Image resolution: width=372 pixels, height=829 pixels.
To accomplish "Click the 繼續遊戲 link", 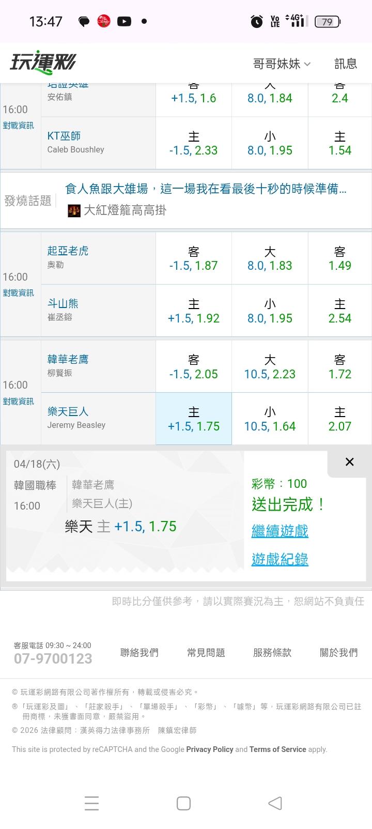I will tap(280, 530).
